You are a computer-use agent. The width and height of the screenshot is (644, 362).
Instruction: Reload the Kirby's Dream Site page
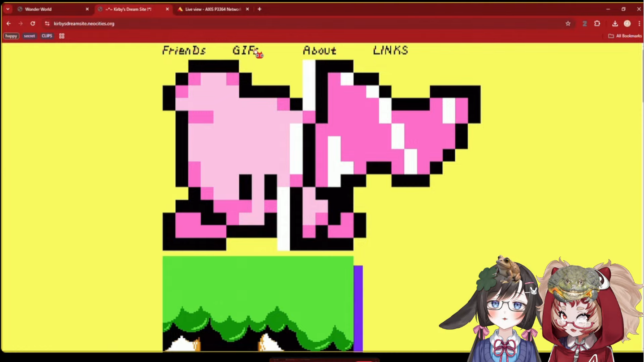pyautogui.click(x=33, y=24)
